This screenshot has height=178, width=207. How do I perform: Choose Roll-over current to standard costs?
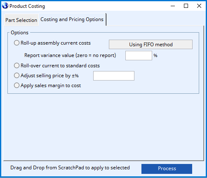coord(16,66)
